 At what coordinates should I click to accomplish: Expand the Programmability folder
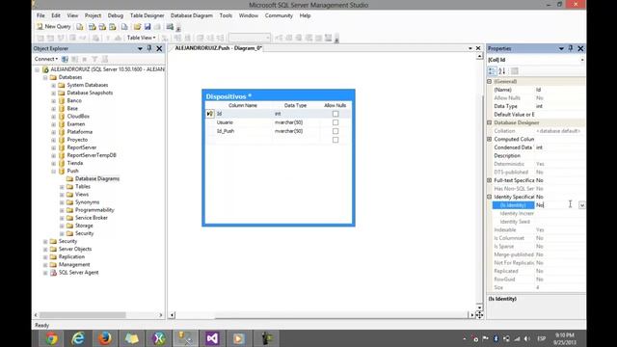62,210
